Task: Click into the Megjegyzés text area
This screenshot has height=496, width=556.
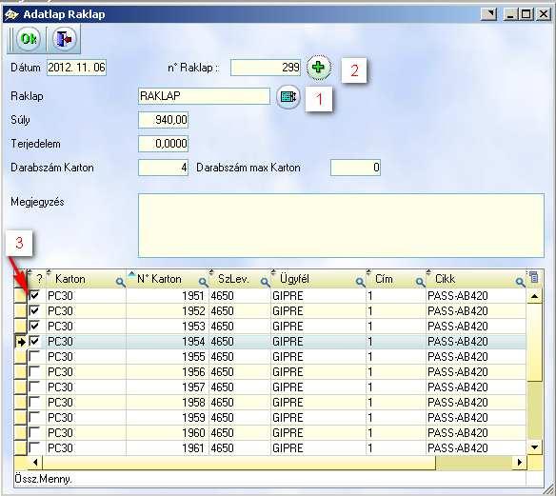Action: coord(341,225)
